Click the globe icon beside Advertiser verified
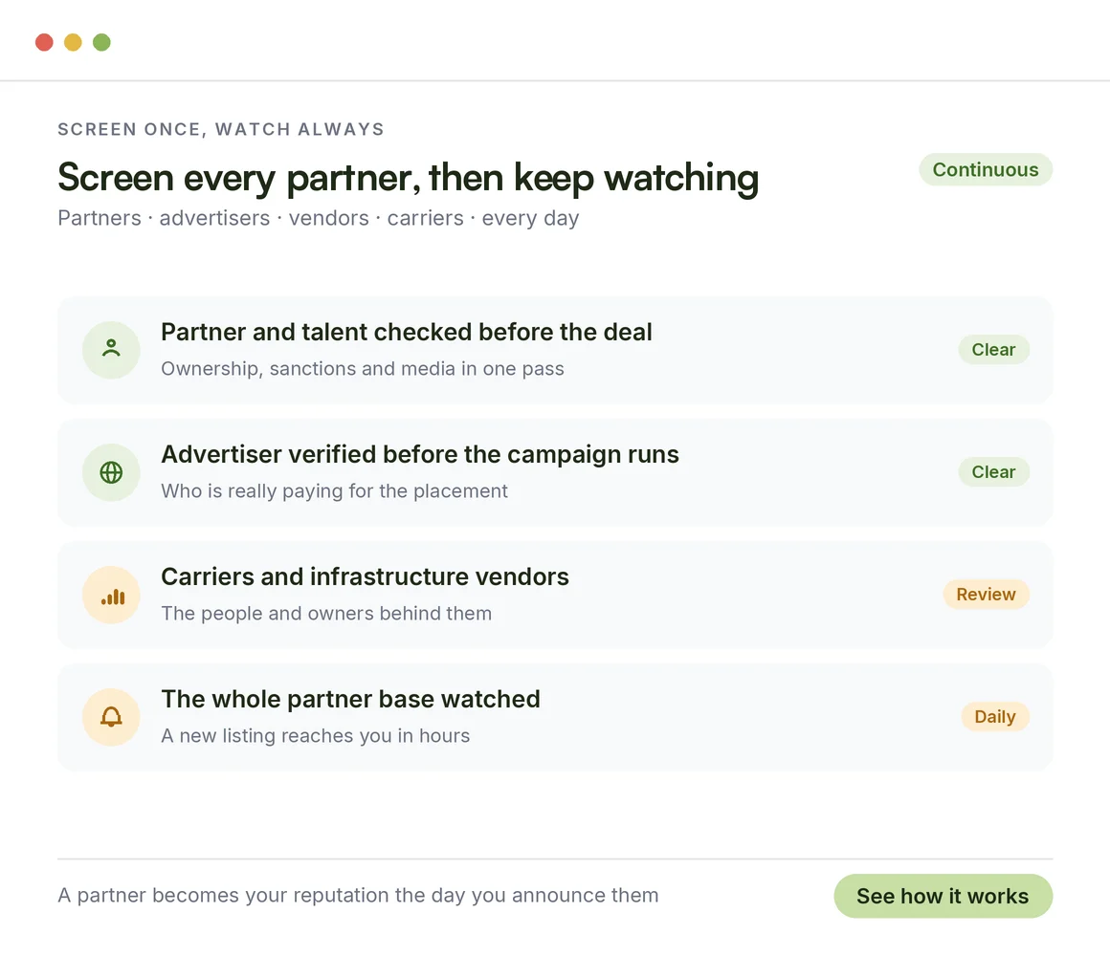This screenshot has width=1110, height=956. [x=111, y=471]
